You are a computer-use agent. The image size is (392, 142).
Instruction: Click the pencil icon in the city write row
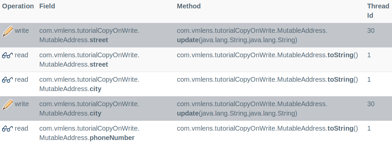point(7,104)
